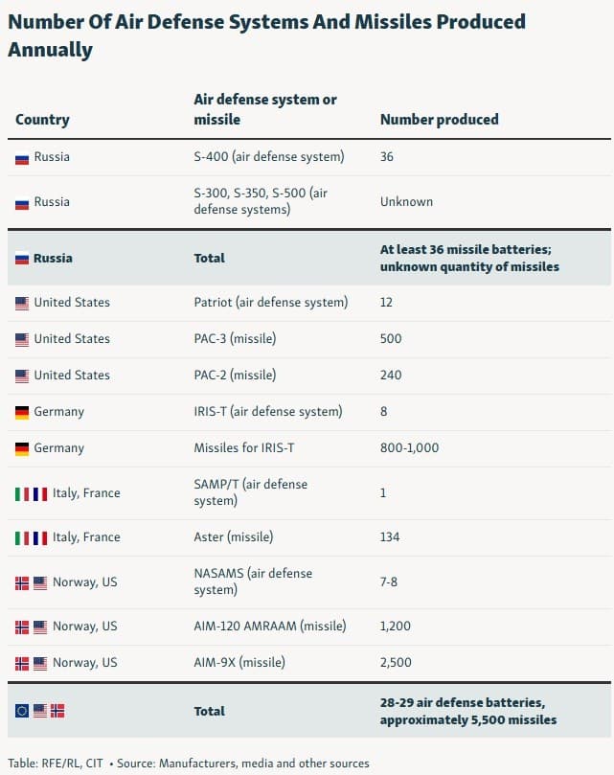Viewport: 614px width, 775px height.
Task: Click the French flag in the Aster row
Action: [40, 537]
